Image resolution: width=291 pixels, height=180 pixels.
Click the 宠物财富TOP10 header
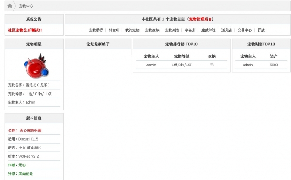(261, 44)
